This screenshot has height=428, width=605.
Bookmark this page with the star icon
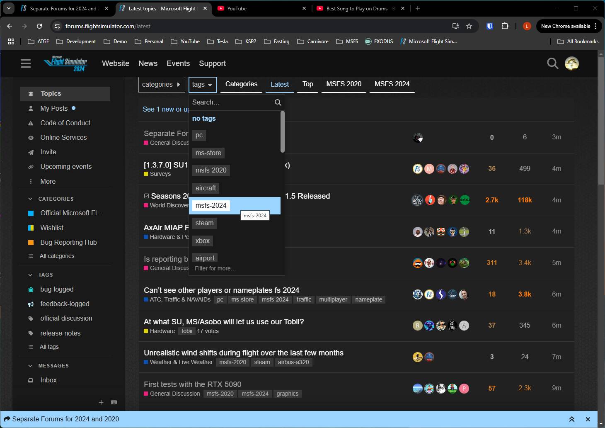(469, 26)
